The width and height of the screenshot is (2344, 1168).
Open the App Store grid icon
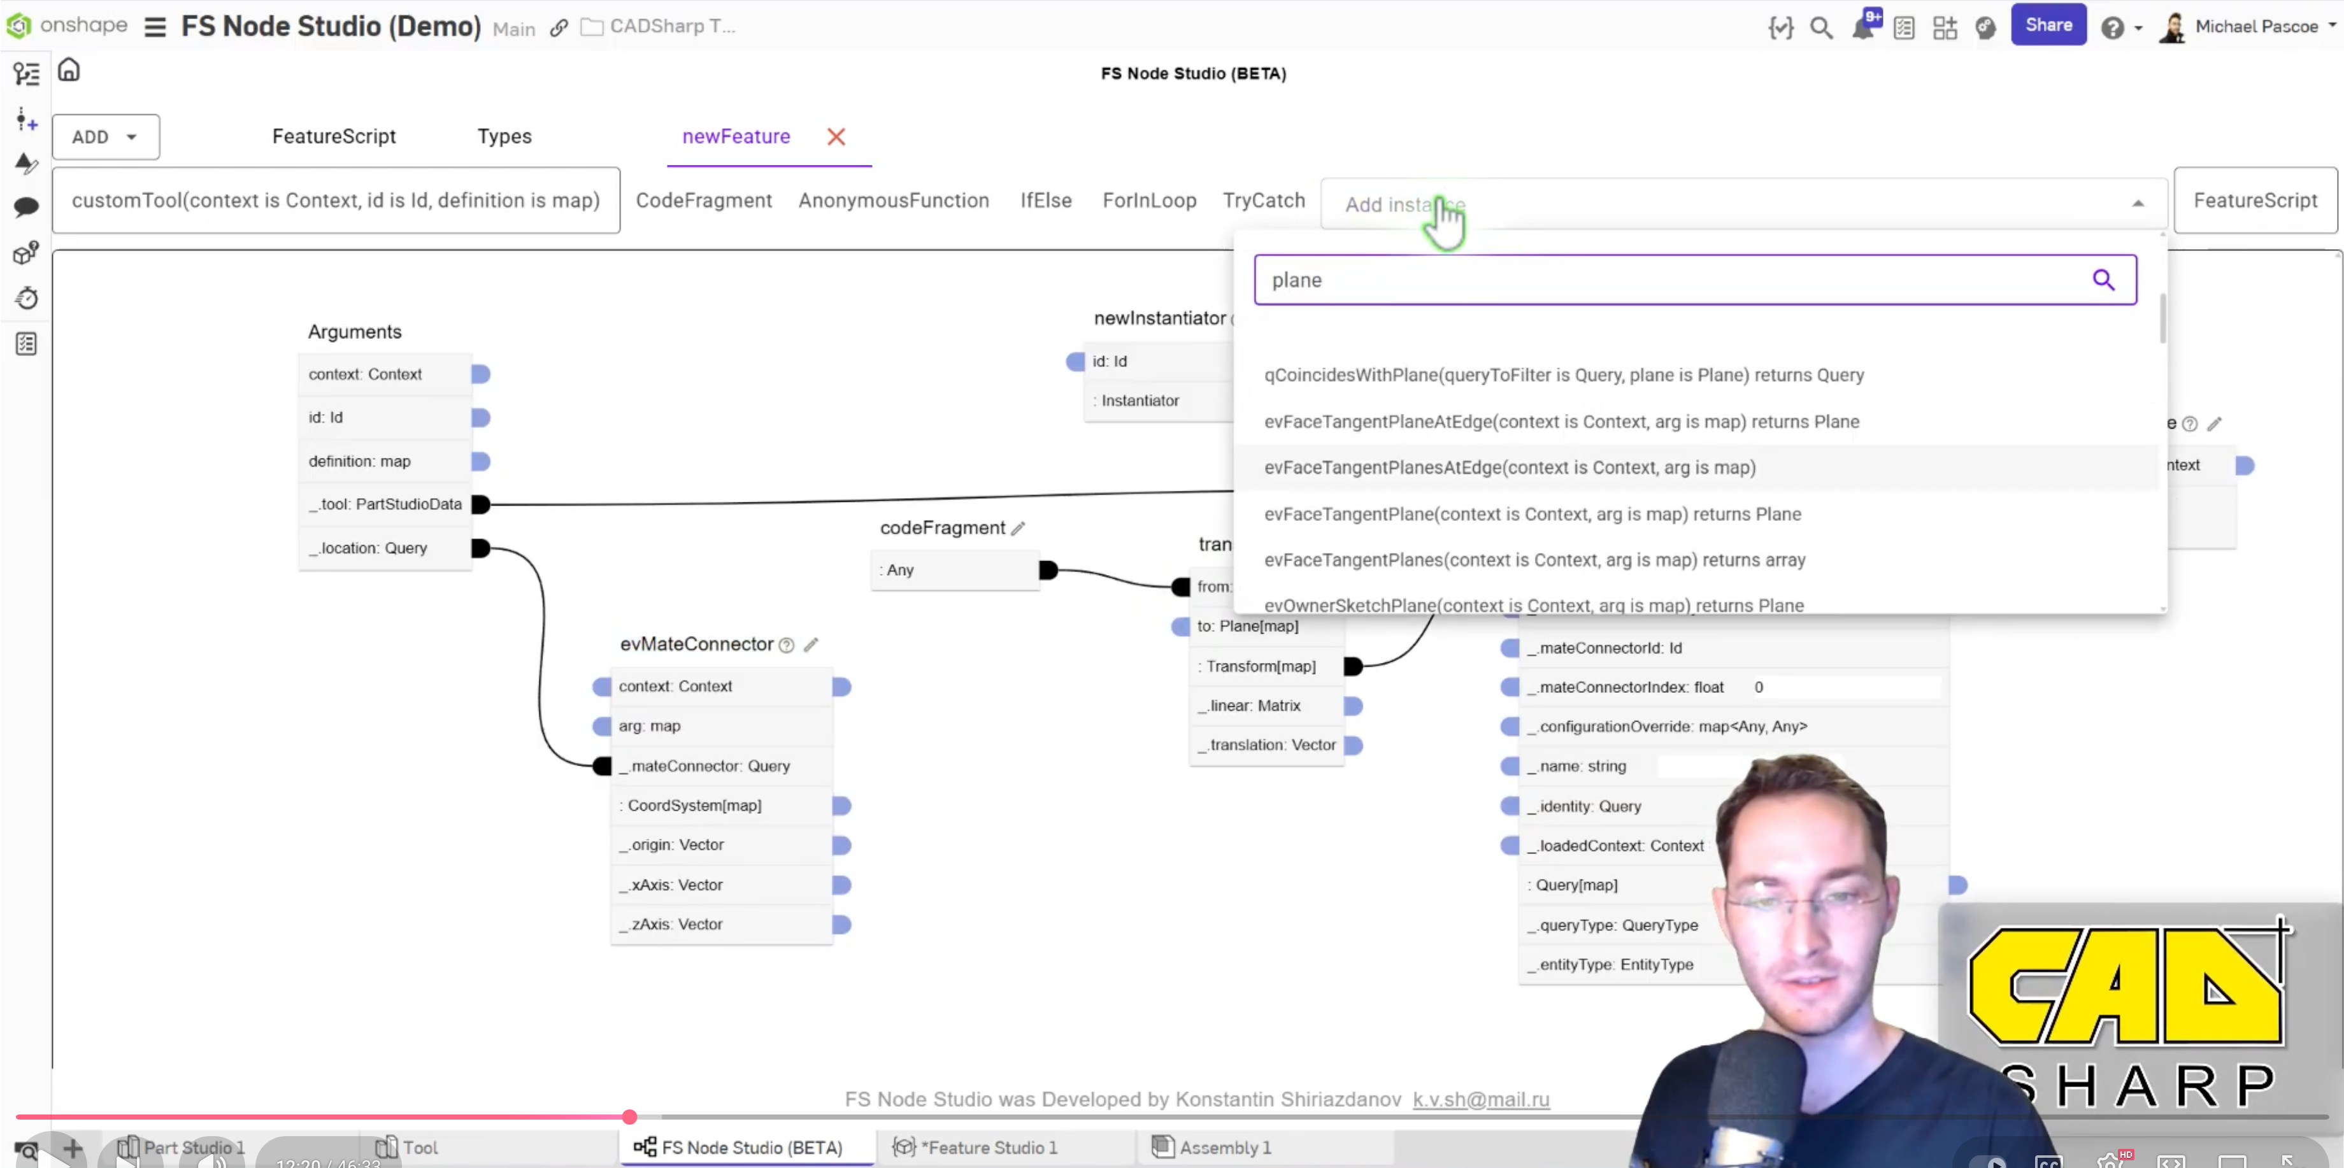[1945, 27]
